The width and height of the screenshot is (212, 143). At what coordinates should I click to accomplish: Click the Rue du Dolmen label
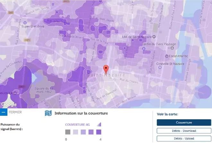click(152, 12)
